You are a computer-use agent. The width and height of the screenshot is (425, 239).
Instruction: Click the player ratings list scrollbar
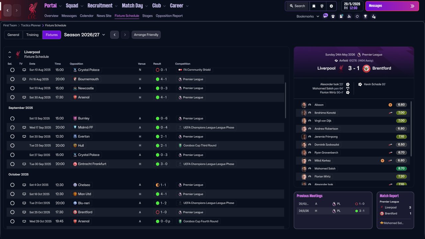pos(411,129)
